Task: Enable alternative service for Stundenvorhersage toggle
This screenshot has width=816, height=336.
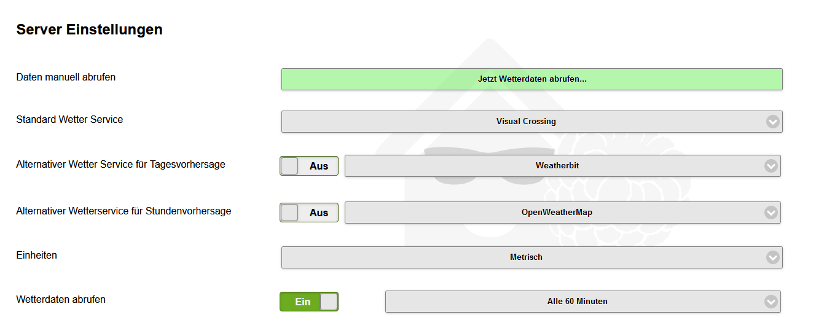Action: 308,213
